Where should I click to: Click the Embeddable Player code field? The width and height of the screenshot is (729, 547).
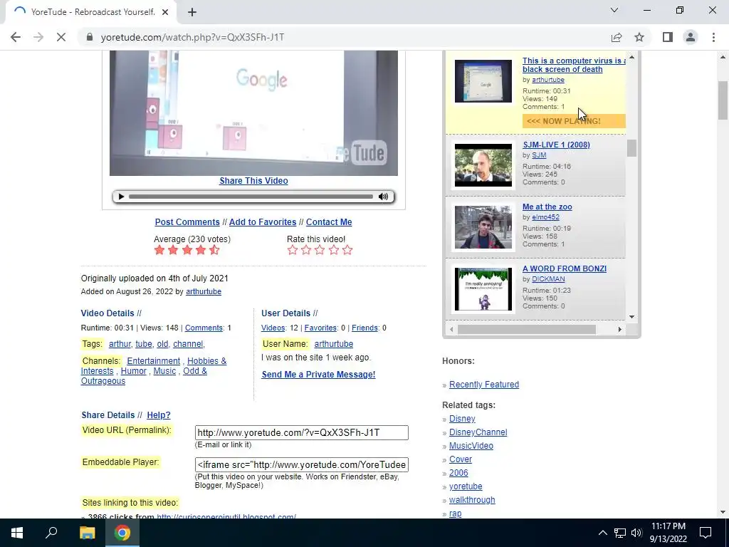click(302, 464)
